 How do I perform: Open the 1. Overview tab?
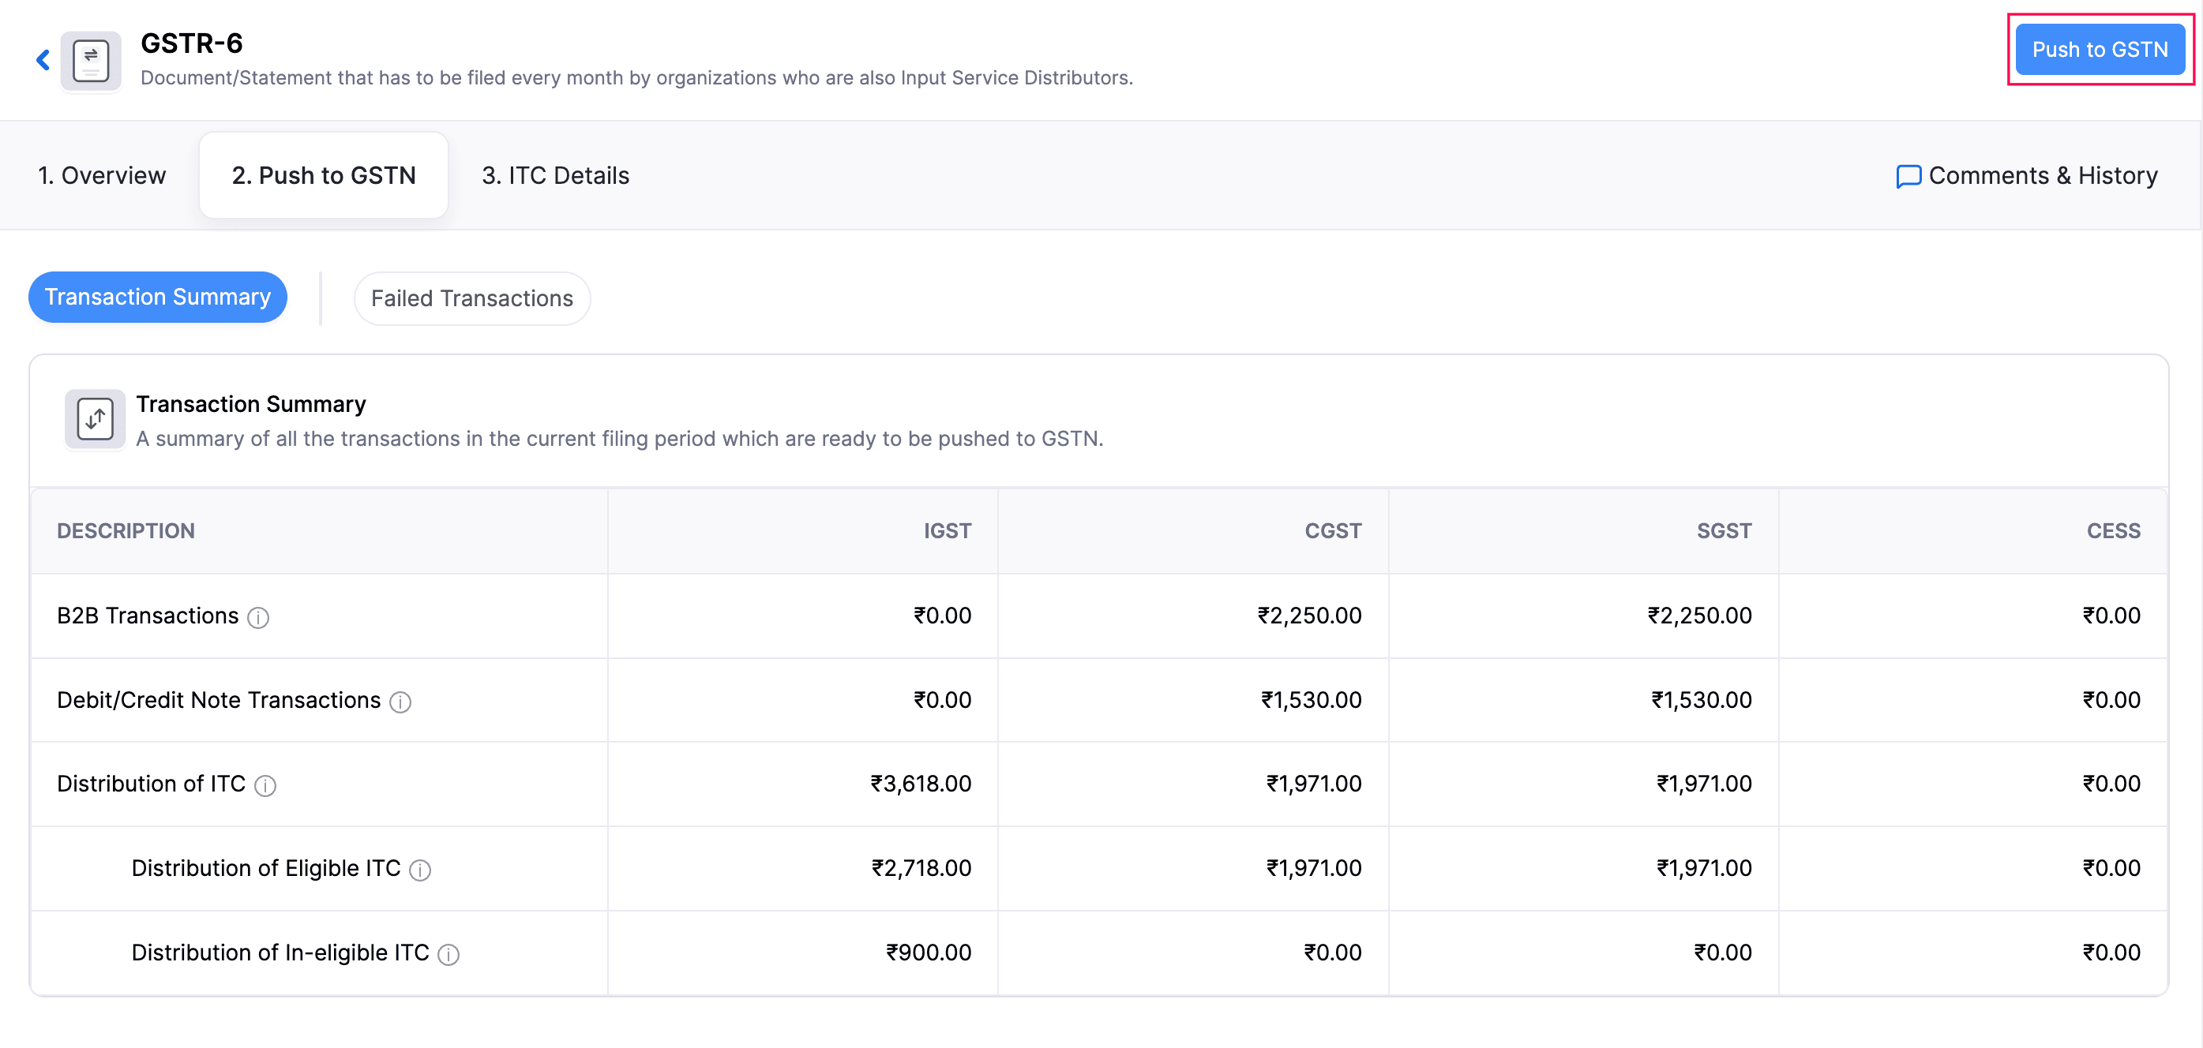coord(102,175)
